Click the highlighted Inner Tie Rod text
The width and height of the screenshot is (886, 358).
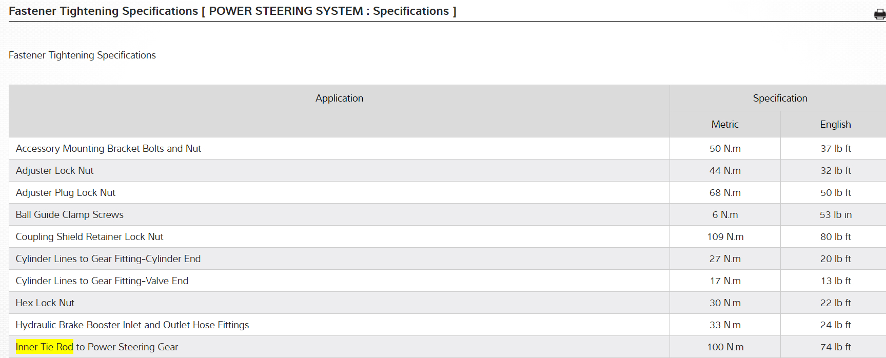(x=45, y=347)
